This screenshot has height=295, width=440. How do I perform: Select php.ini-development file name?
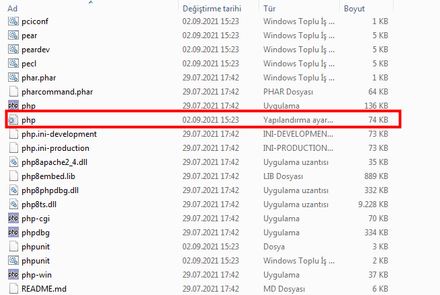coord(59,134)
